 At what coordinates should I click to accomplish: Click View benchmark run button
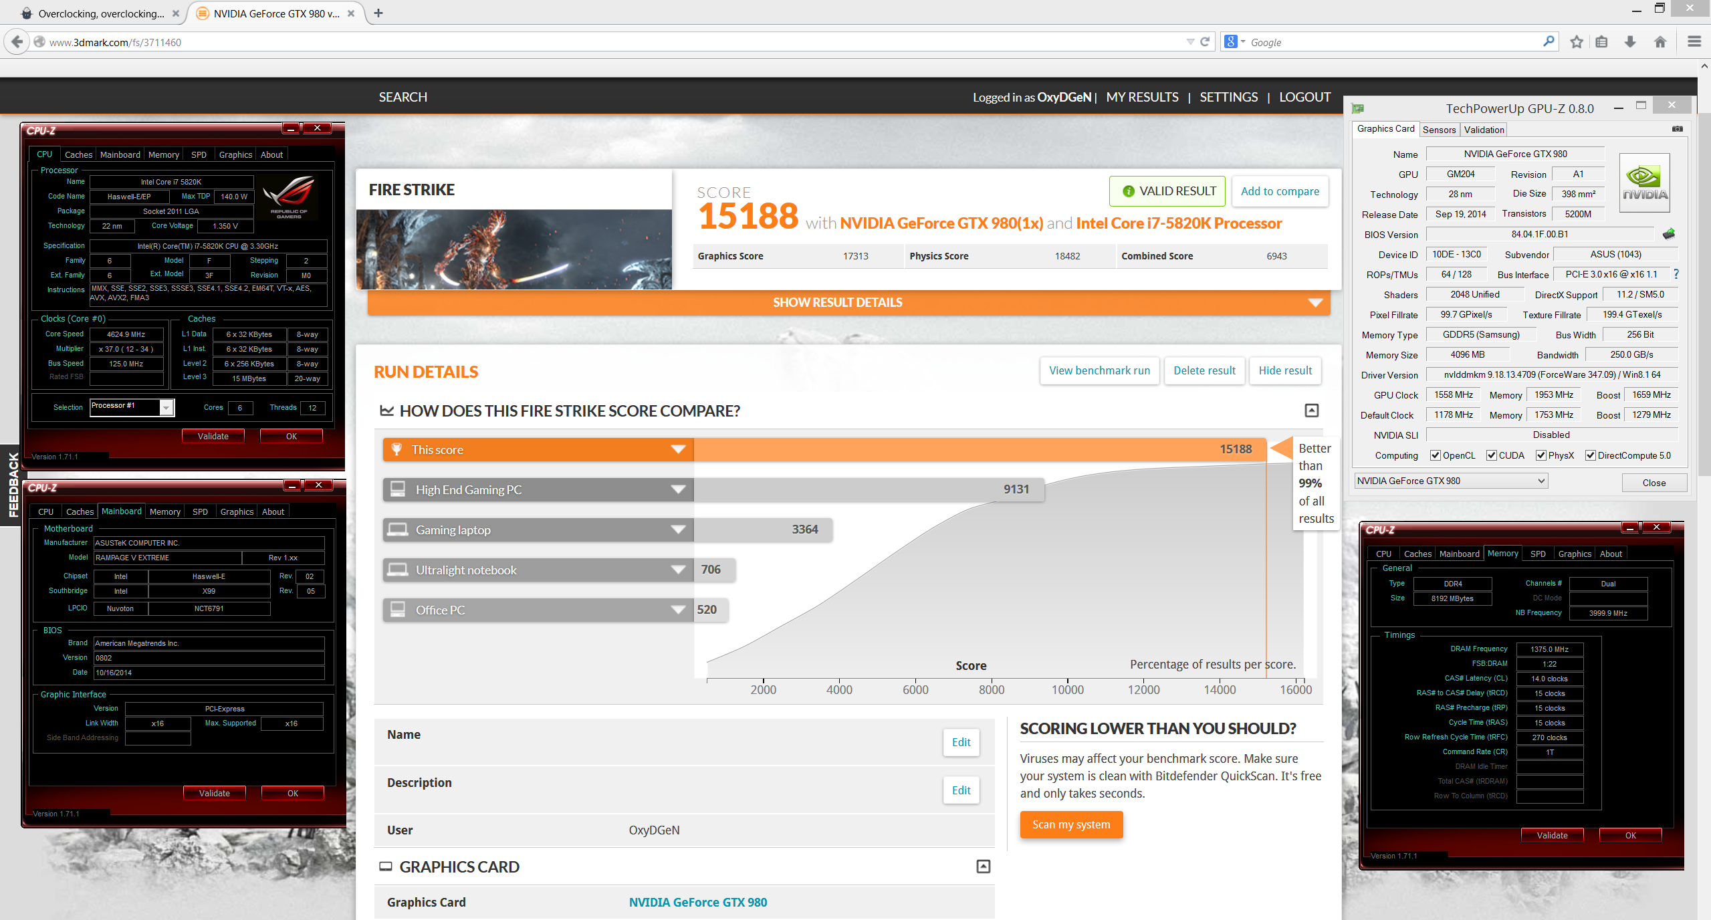[1099, 370]
